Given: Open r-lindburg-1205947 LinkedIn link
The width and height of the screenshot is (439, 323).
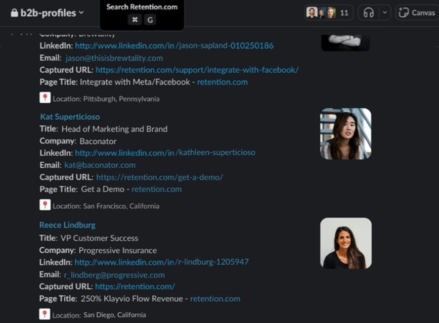Looking at the screenshot, I should (161, 262).
